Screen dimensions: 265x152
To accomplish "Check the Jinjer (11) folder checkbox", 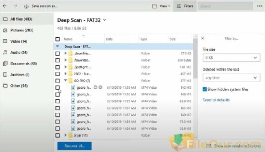I will (x=57, y=135).
